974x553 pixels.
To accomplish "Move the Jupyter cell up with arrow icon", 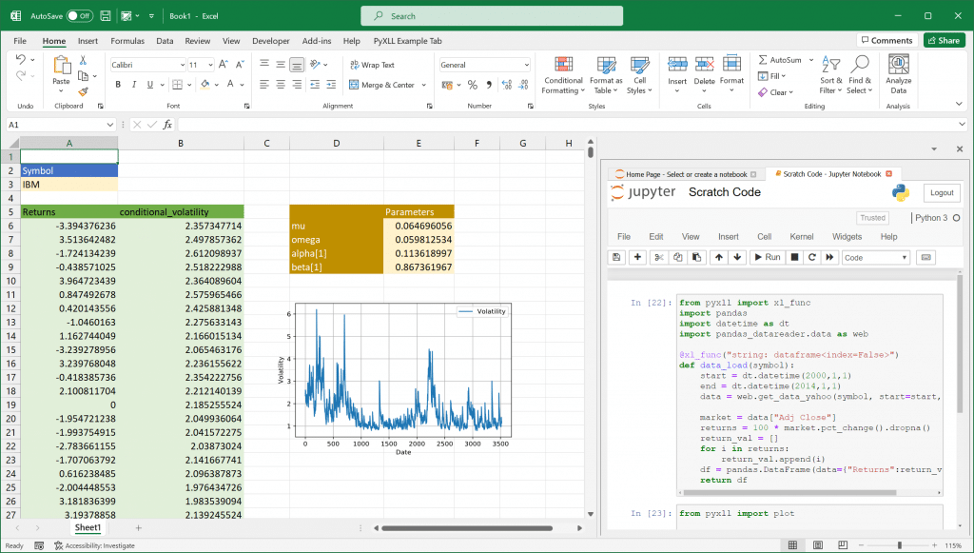I will (719, 257).
